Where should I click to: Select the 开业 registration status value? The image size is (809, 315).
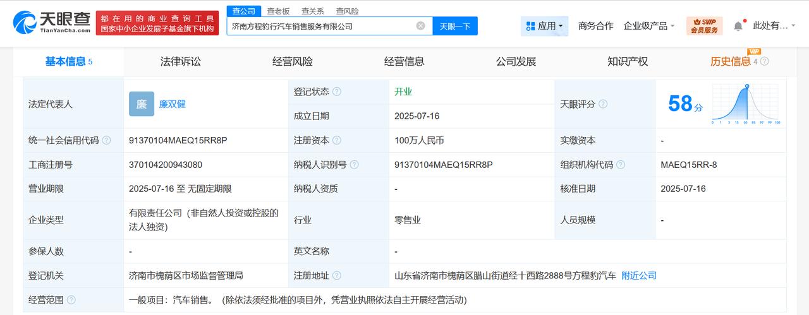pos(403,92)
